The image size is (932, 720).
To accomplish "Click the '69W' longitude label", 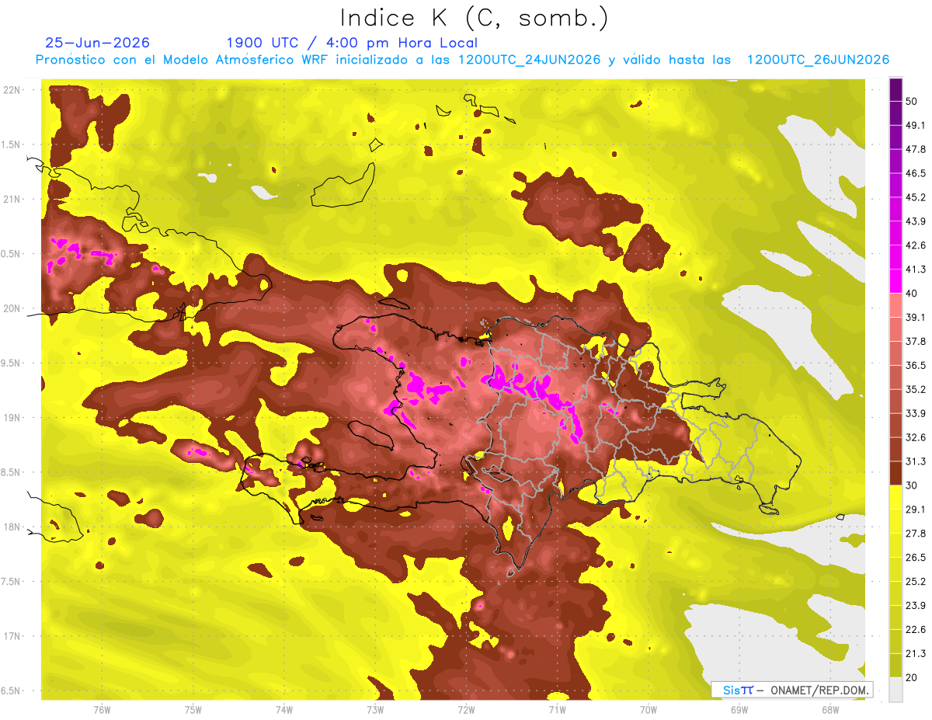I will (x=739, y=709).
